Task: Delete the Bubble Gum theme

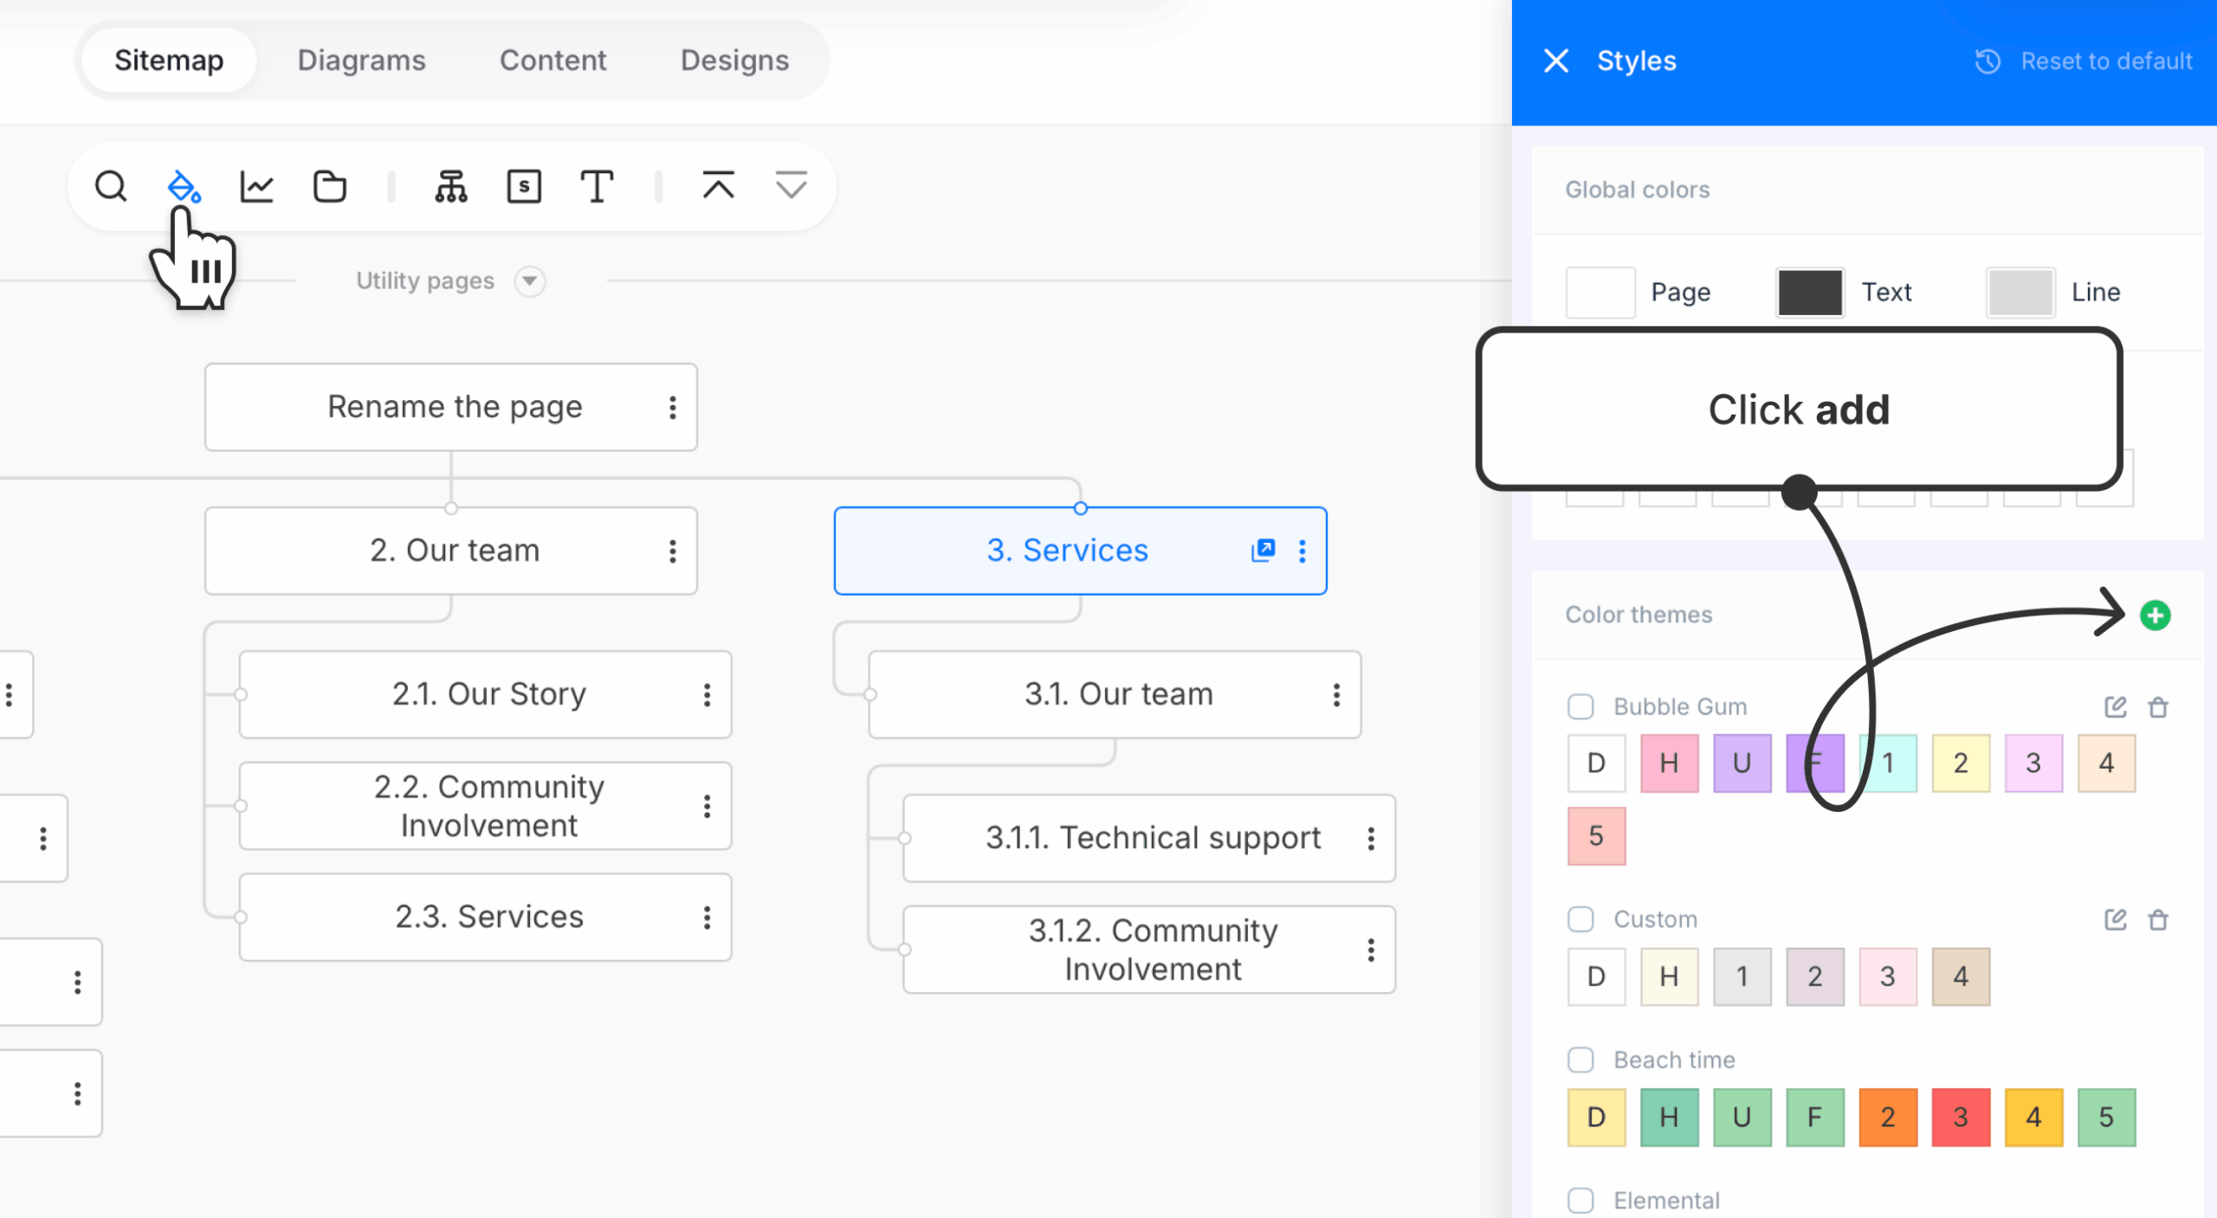Action: (2158, 707)
